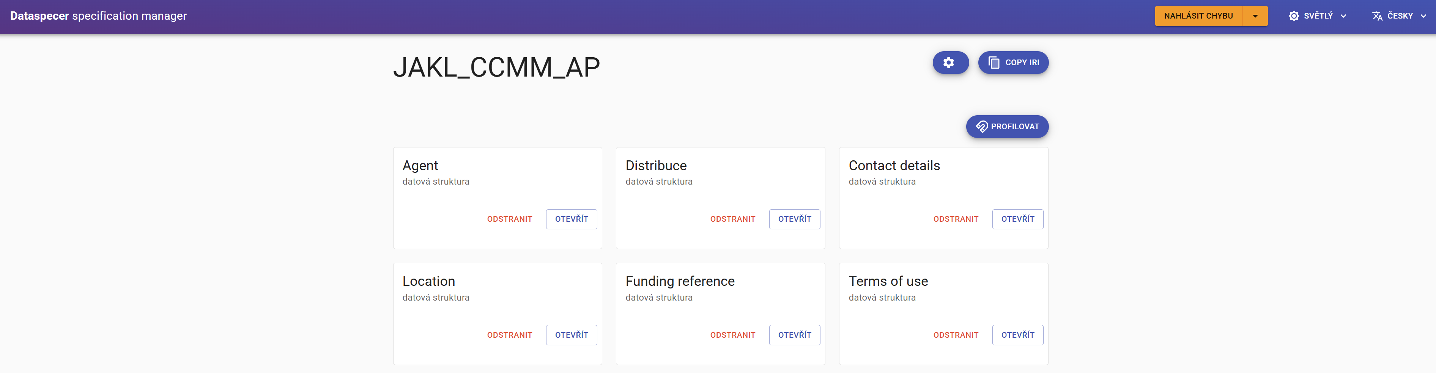Viewport: 1436px width, 373px height.
Task: Delete the Contact details structure
Action: 955,219
